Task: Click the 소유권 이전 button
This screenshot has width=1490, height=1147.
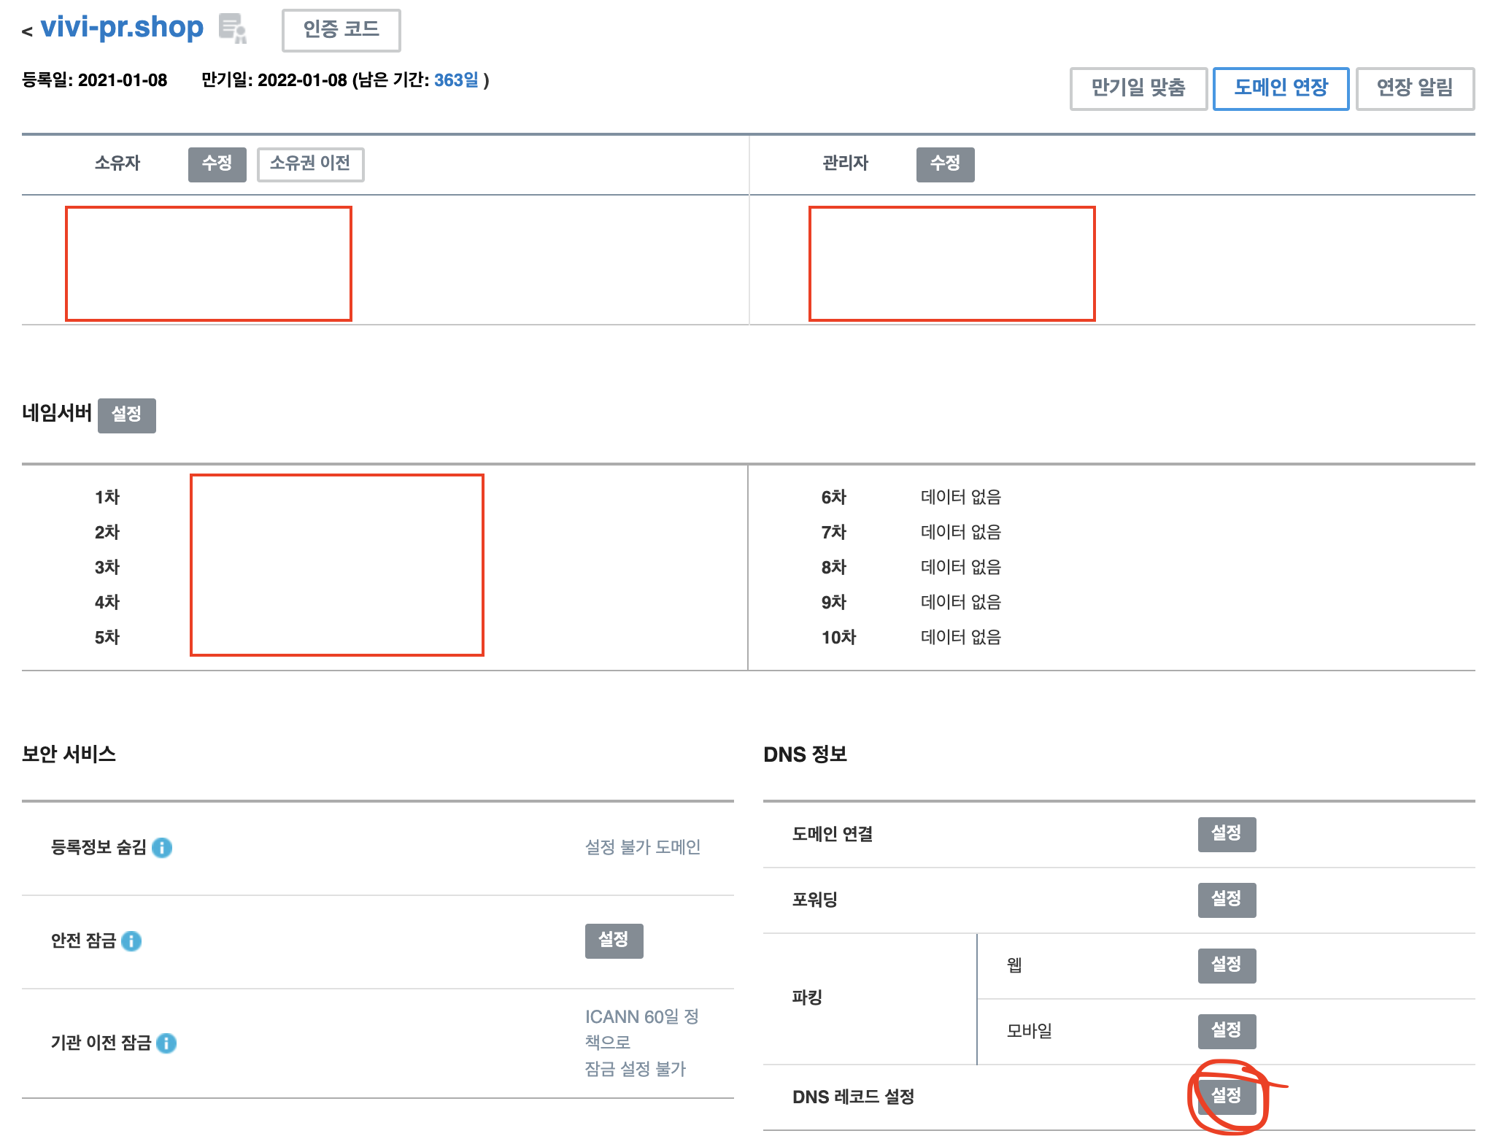Action: 310,163
